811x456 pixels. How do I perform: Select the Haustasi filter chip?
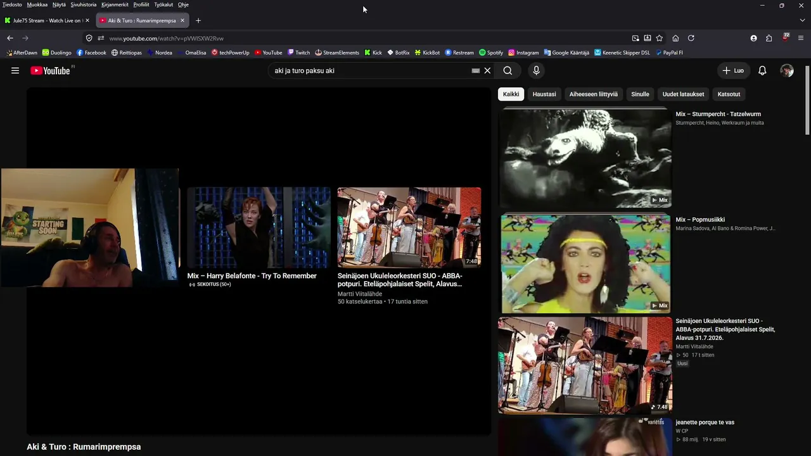tap(544, 94)
